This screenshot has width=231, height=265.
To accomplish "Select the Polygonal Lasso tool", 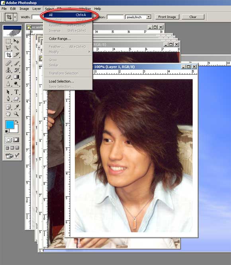I will [x=8, y=48].
